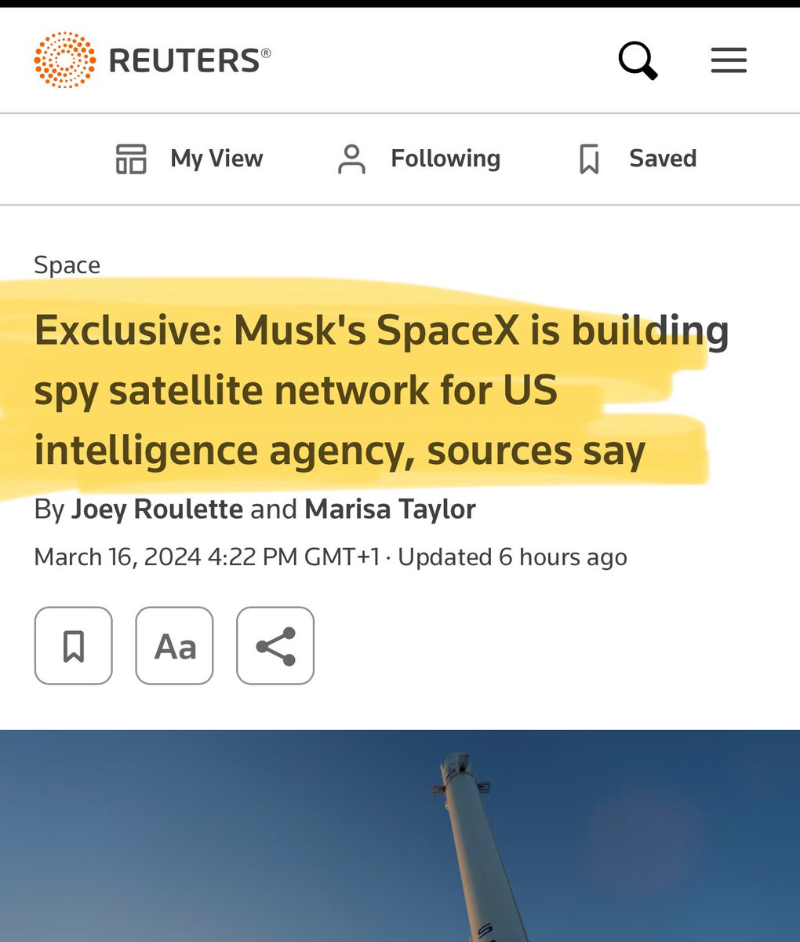Open the Aa text size options
This screenshot has height=942, width=800.
coord(174,646)
